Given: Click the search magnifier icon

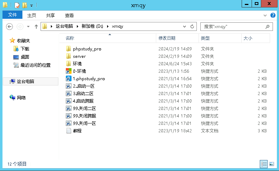Looking at the screenshot, I should point(268,27).
